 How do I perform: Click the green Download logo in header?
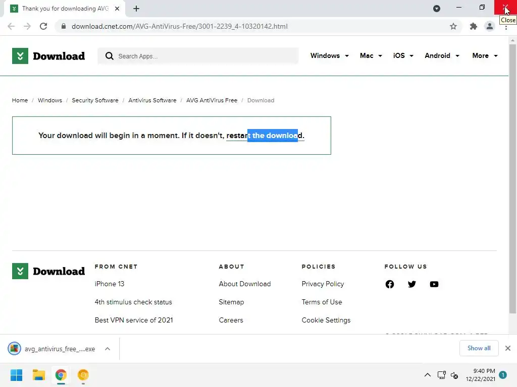(x=48, y=56)
